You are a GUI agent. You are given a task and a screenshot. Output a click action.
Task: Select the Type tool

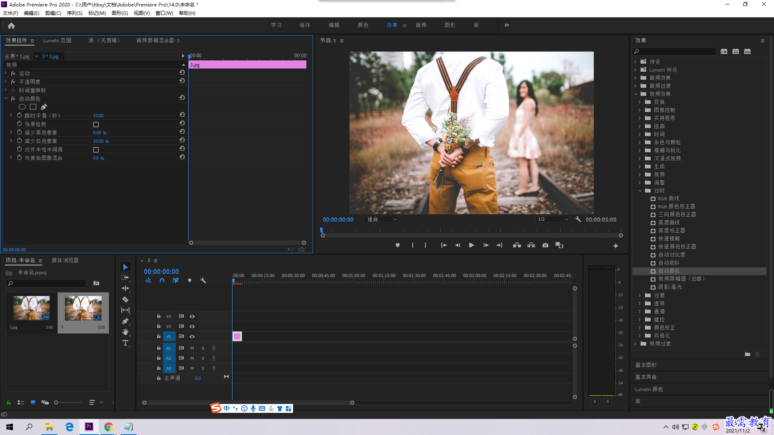[x=125, y=343]
